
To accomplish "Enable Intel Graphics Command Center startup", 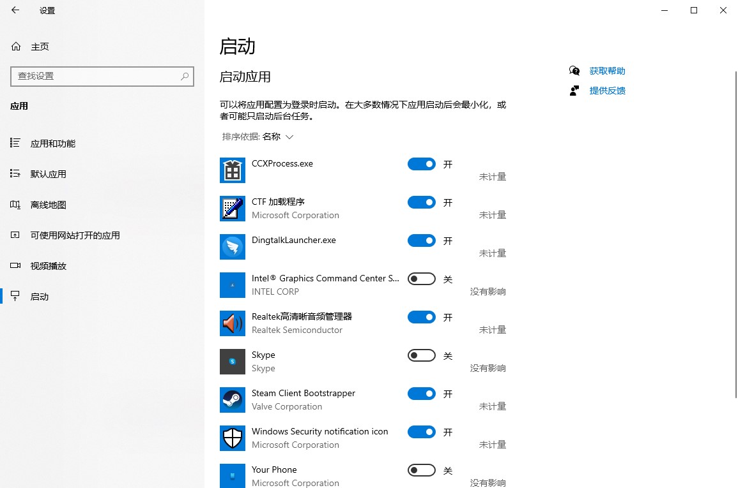I will coord(422,279).
